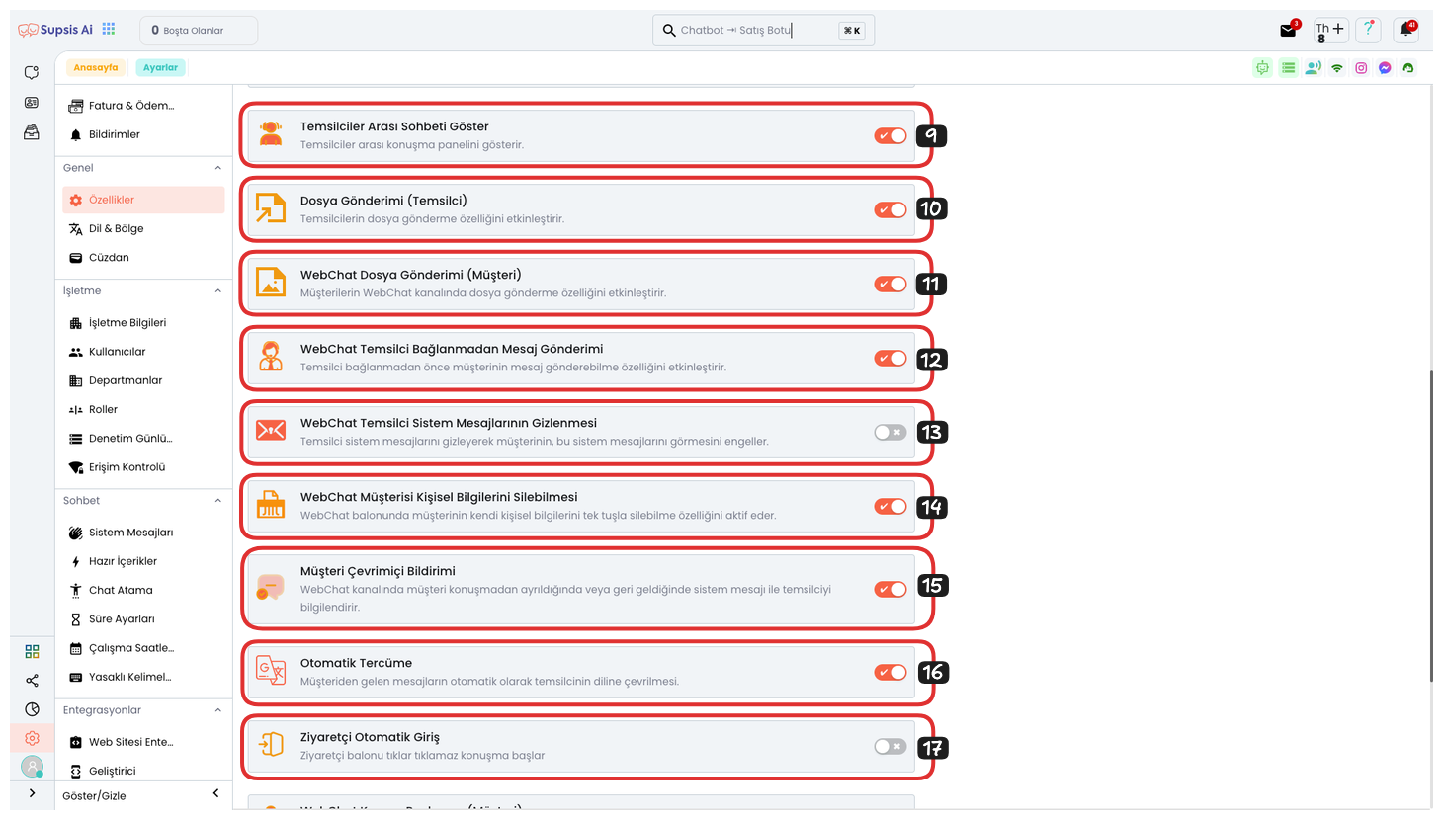Collapse the İşletme section

(x=218, y=291)
